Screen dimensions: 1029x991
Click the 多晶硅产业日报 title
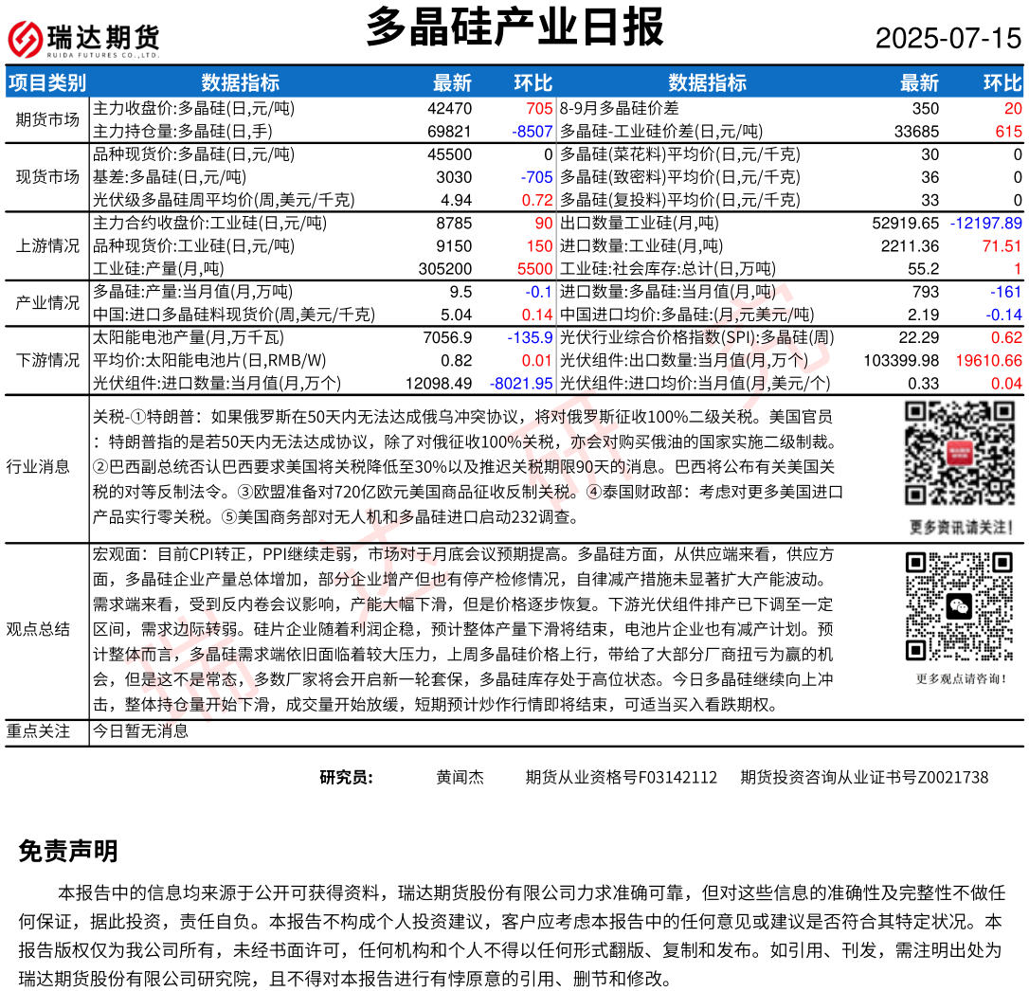tap(514, 28)
